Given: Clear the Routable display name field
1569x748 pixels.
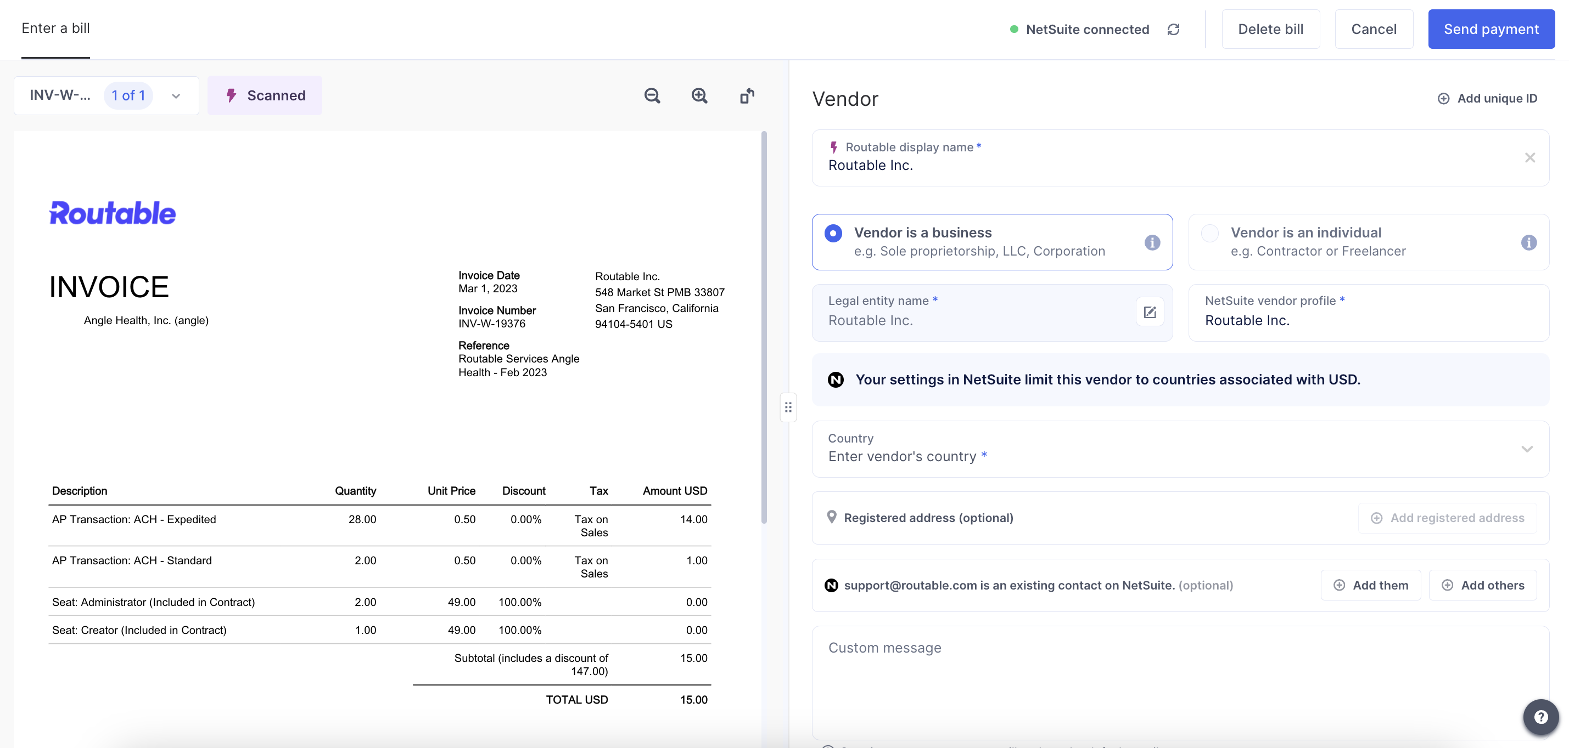Looking at the screenshot, I should tap(1529, 157).
